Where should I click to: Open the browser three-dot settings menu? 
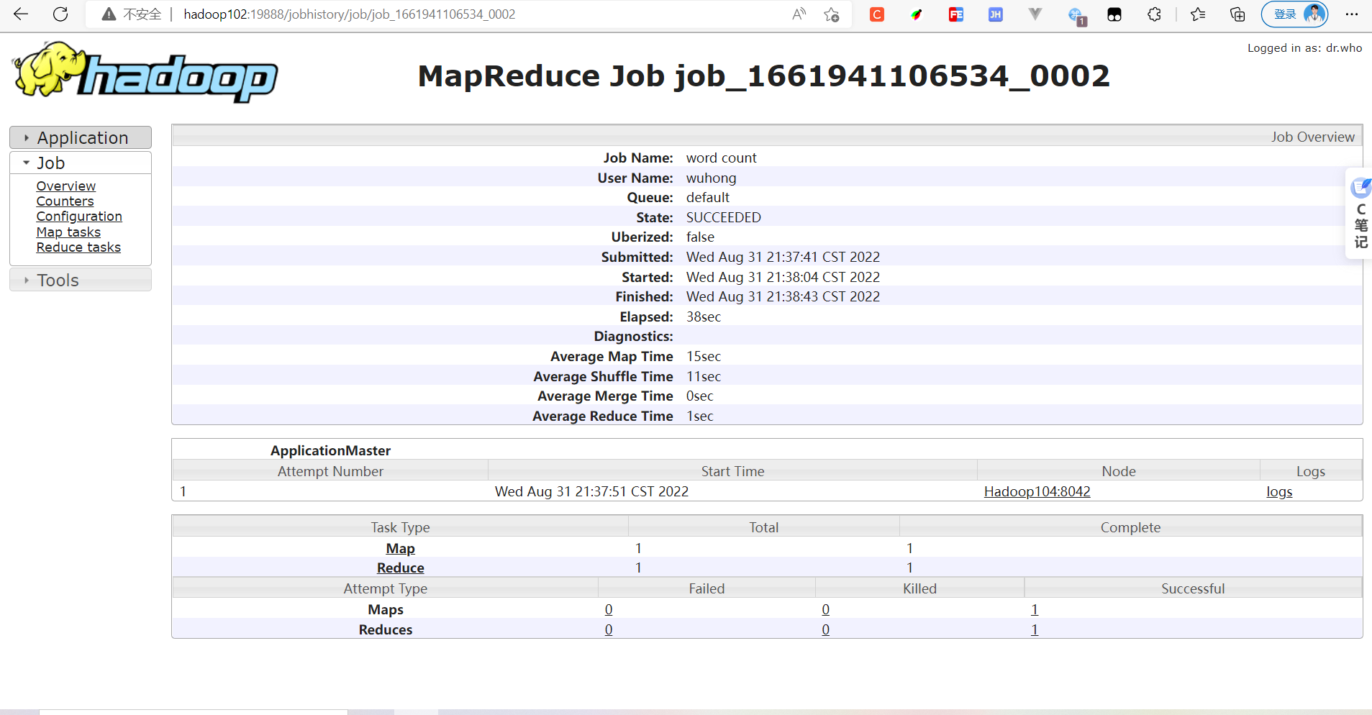[x=1352, y=14]
